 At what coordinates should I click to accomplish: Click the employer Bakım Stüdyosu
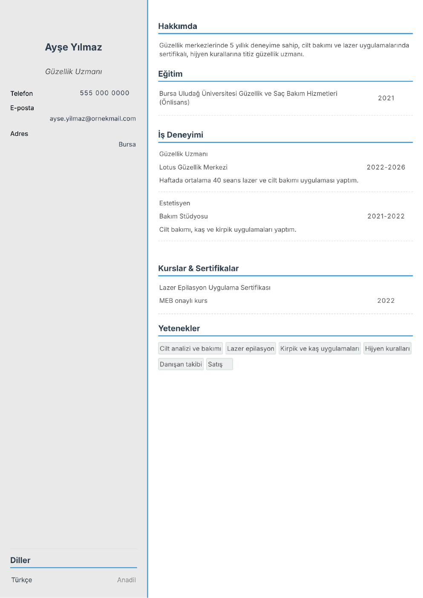coord(184,216)
